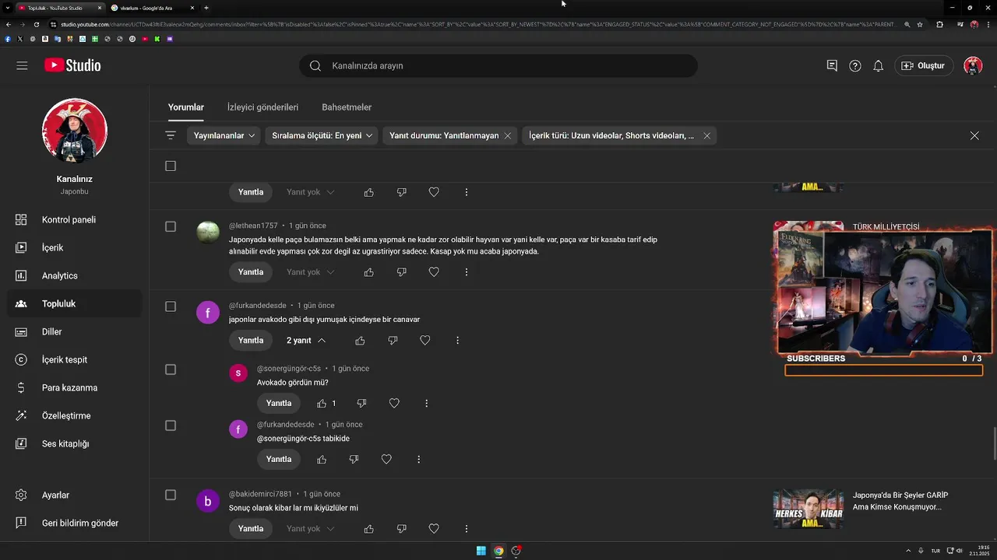The image size is (997, 560).
Task: Select the @sonergüngör-c5s reply checkbox
Action: pyautogui.click(x=171, y=369)
